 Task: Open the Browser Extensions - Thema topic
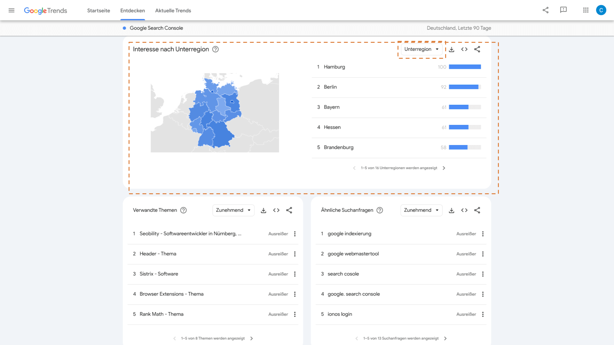click(171, 294)
